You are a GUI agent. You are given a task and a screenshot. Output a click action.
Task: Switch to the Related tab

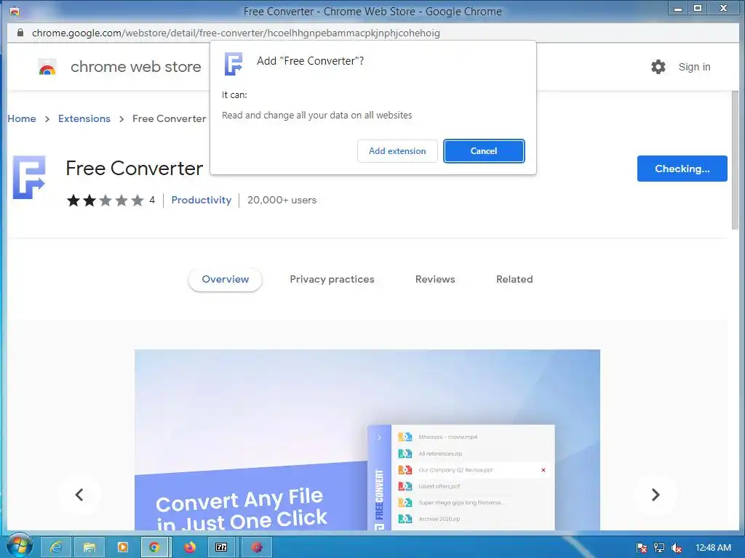pyautogui.click(x=514, y=279)
